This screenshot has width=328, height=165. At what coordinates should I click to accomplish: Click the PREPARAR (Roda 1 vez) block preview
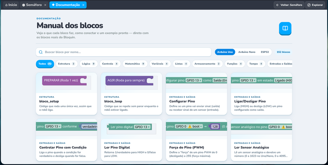coord(65,80)
